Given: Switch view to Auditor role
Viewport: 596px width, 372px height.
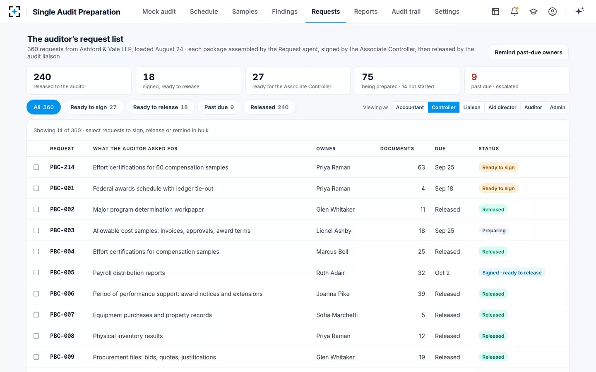Looking at the screenshot, I should pos(533,107).
